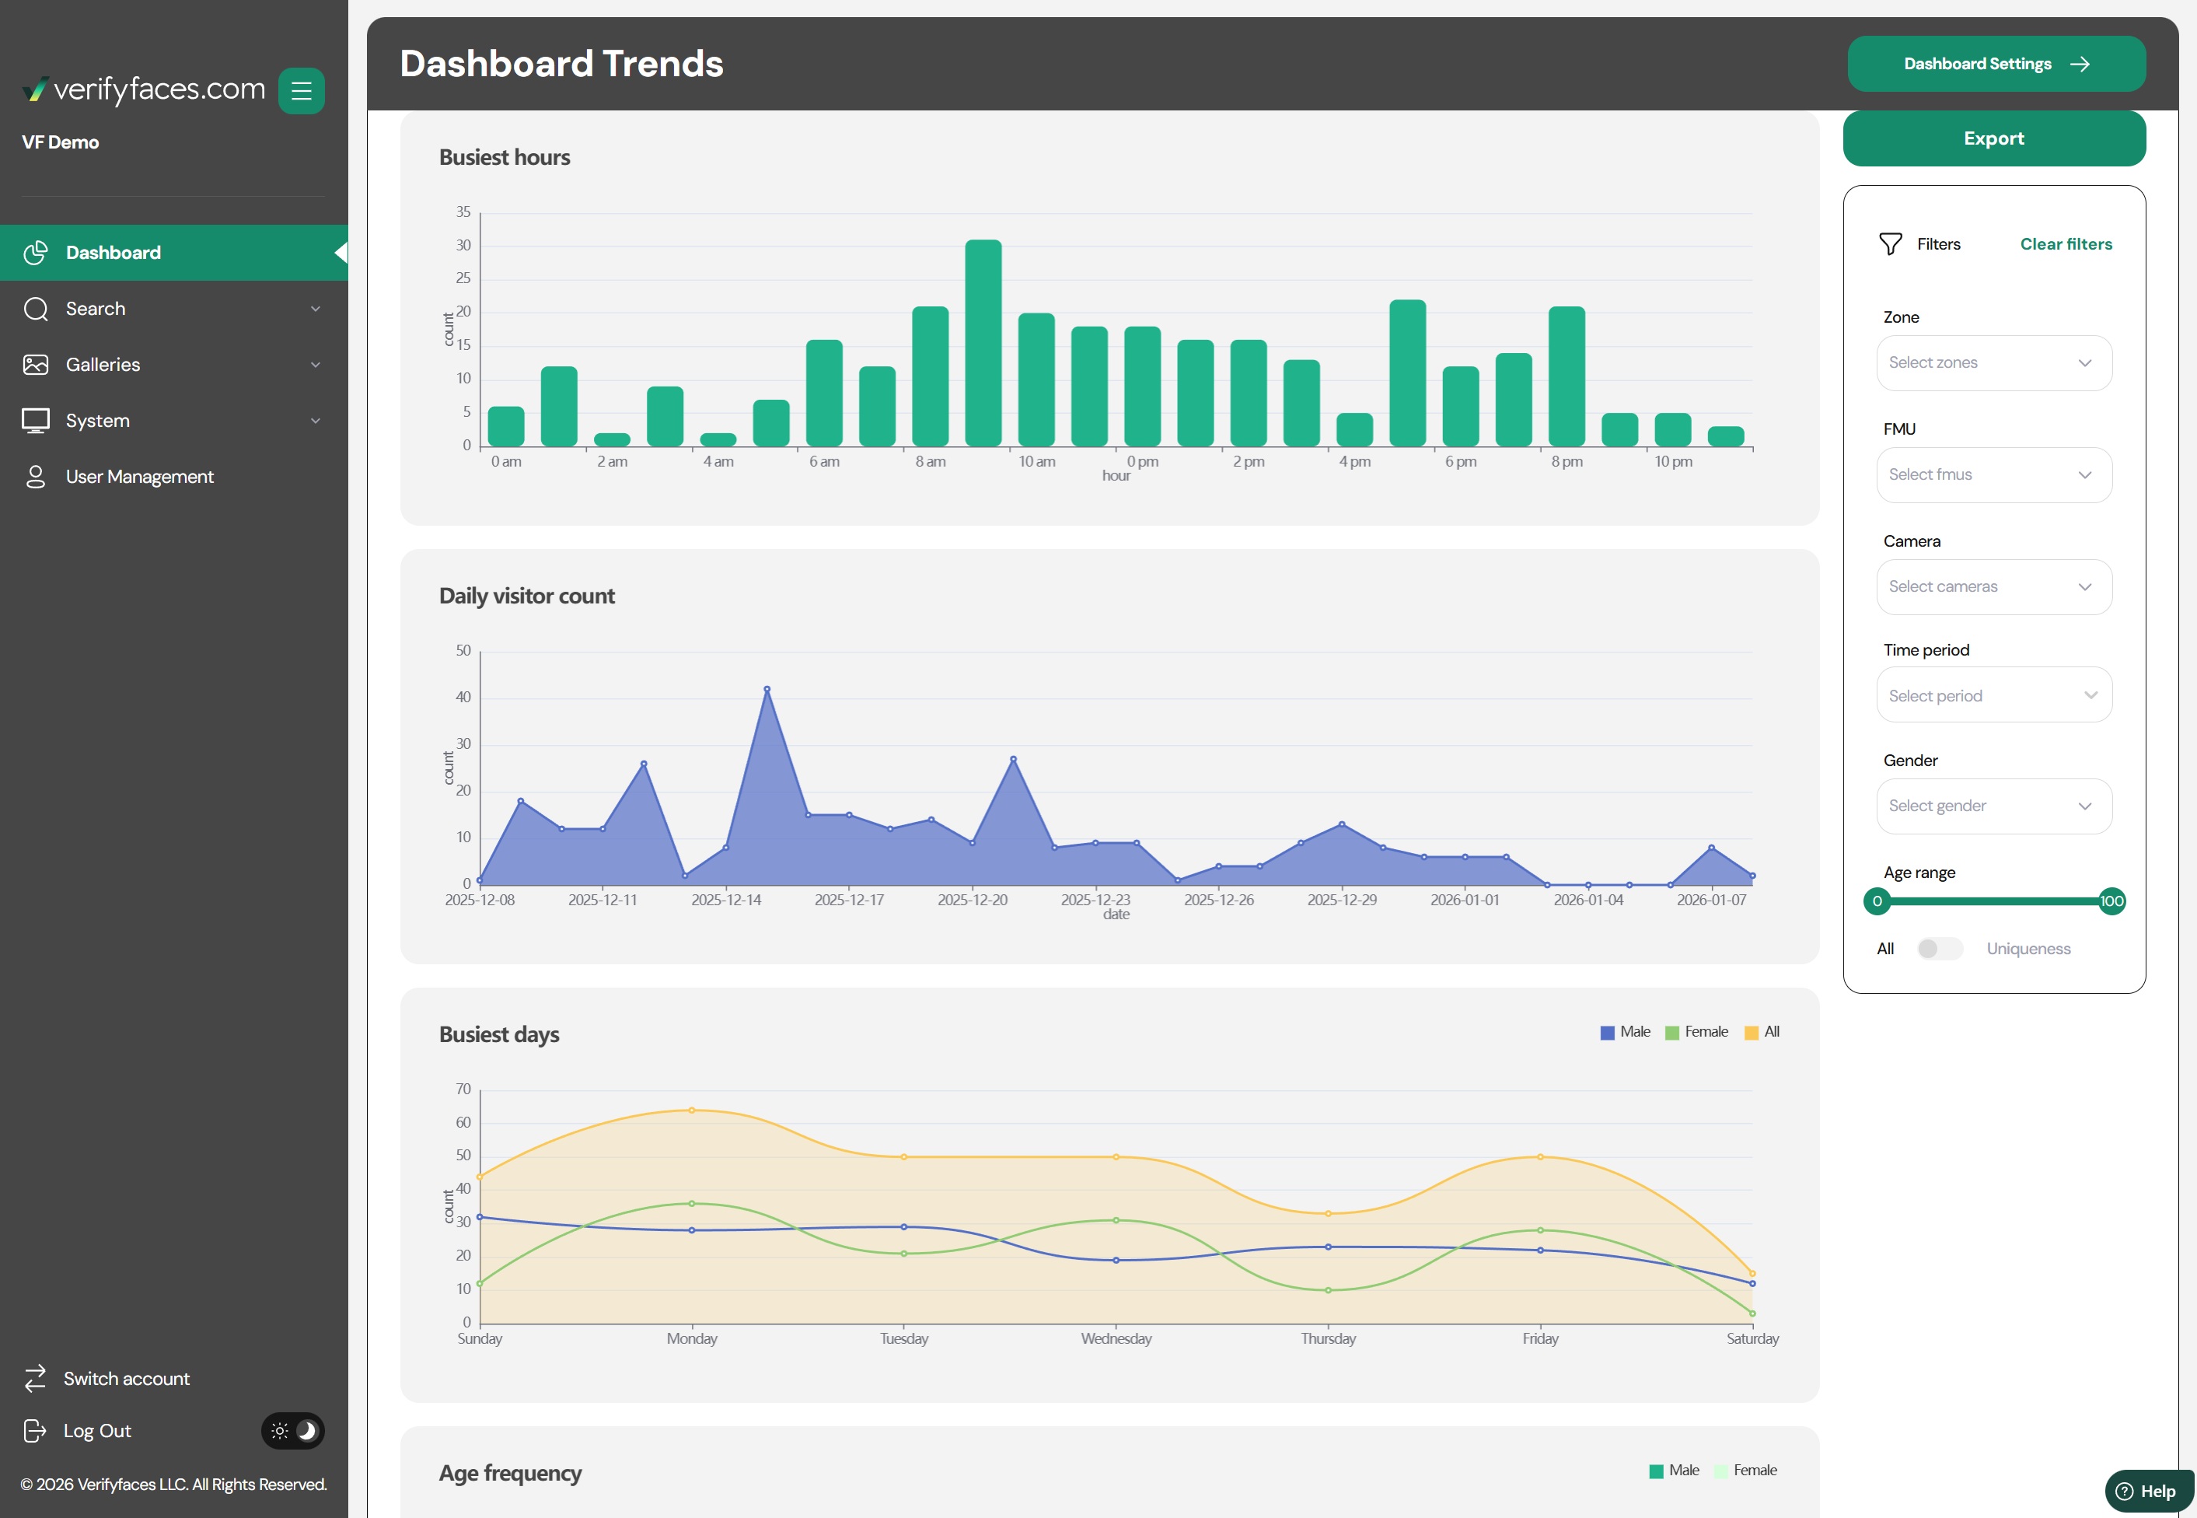Click the Clear filters link

click(2066, 244)
